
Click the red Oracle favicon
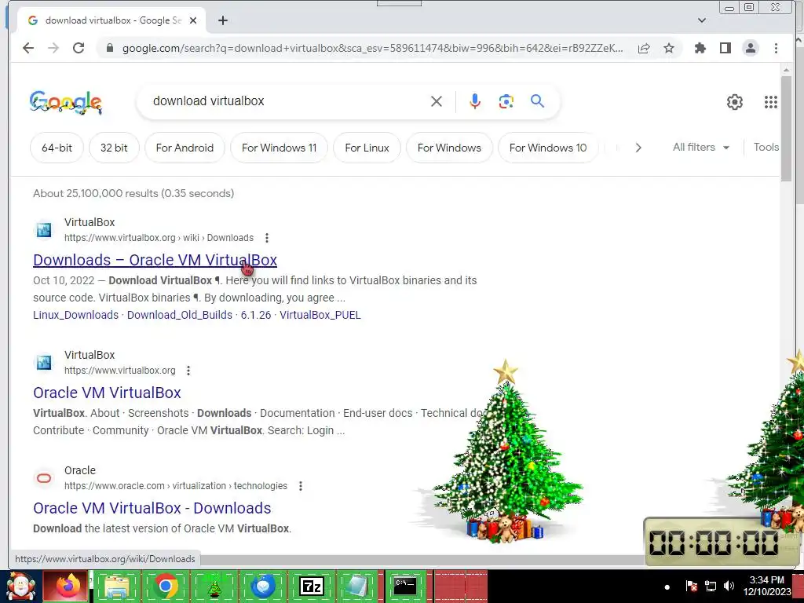tap(44, 478)
